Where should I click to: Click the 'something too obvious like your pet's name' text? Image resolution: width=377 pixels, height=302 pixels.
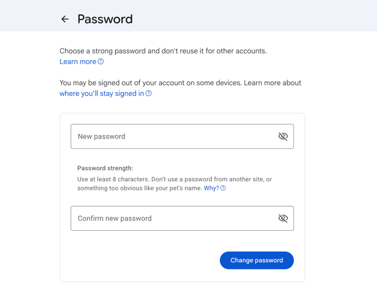[140, 188]
